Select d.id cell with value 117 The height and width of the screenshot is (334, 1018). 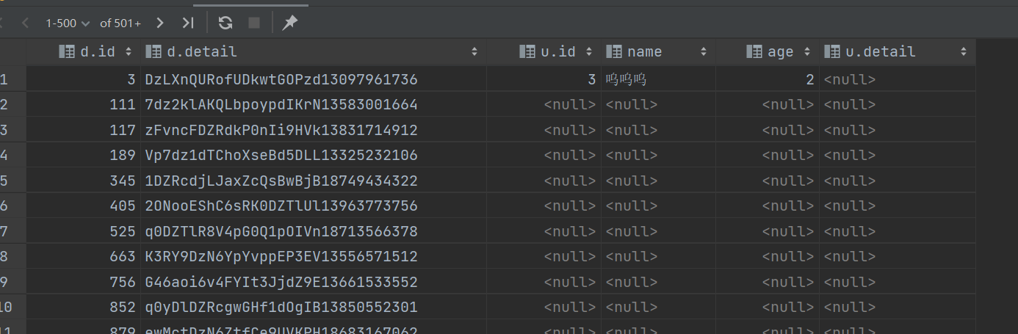[84, 130]
